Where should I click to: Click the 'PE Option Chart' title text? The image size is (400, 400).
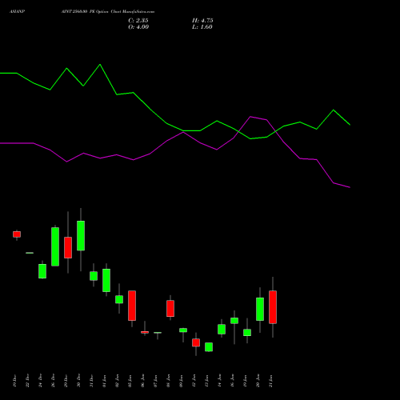click(105, 12)
